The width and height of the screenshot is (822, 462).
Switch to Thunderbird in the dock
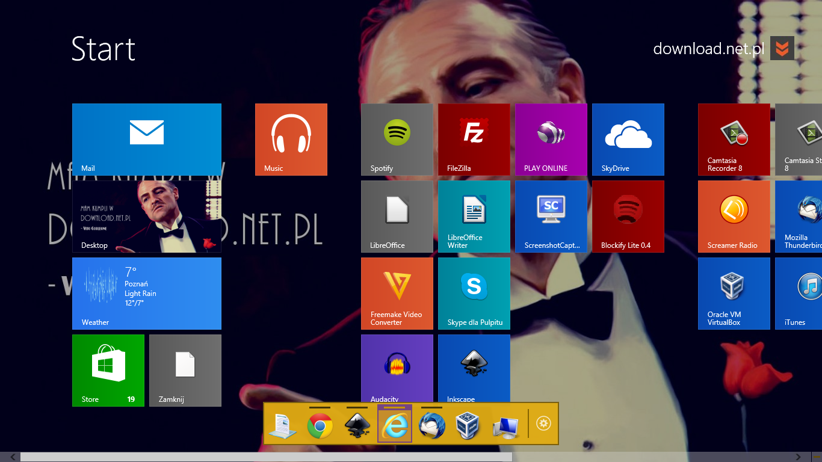point(432,426)
